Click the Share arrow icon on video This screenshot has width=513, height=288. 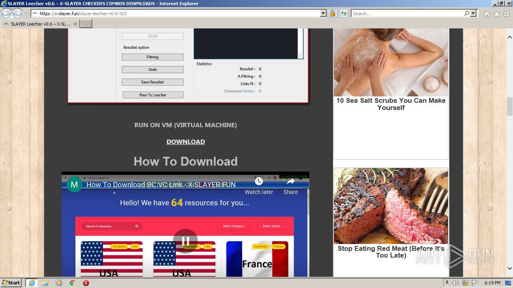click(291, 182)
